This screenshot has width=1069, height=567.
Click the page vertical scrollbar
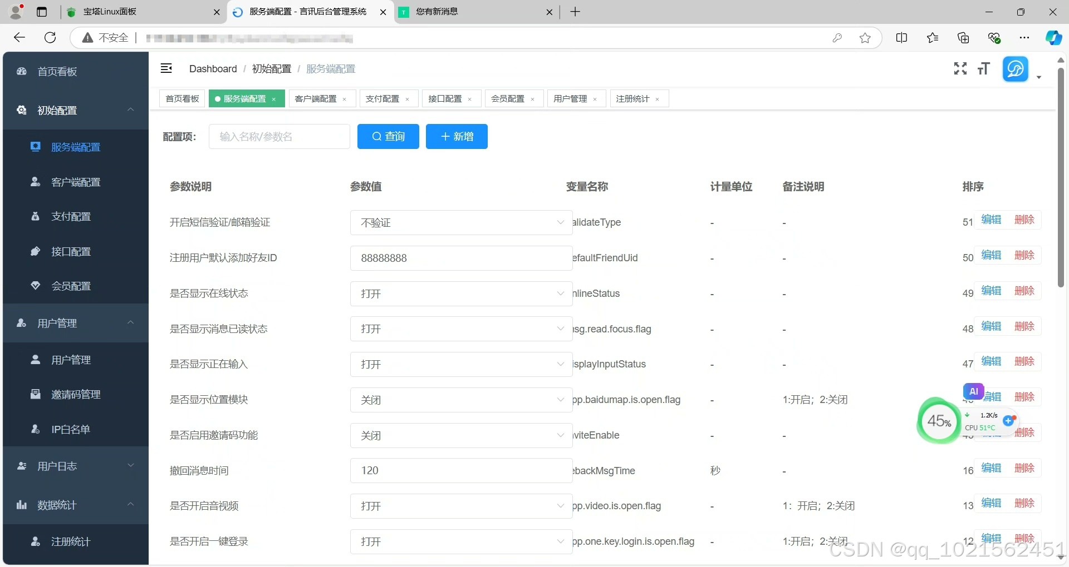tap(1061, 178)
